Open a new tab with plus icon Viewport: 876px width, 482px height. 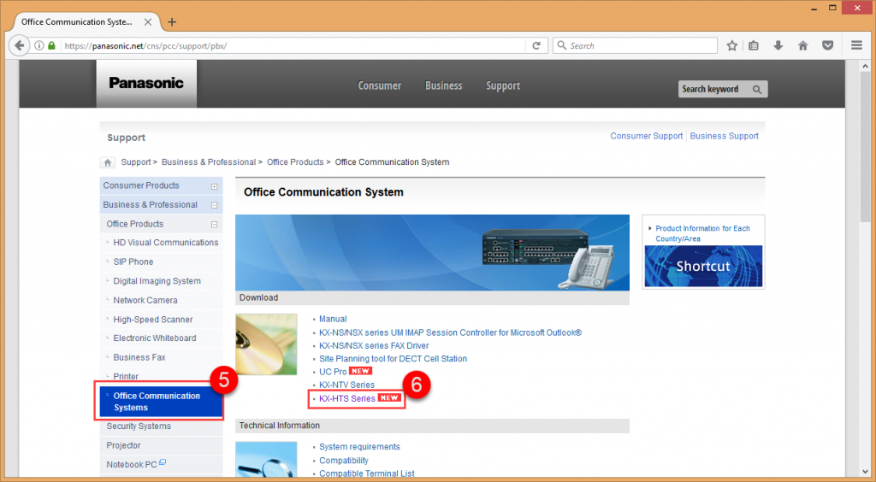(x=172, y=21)
